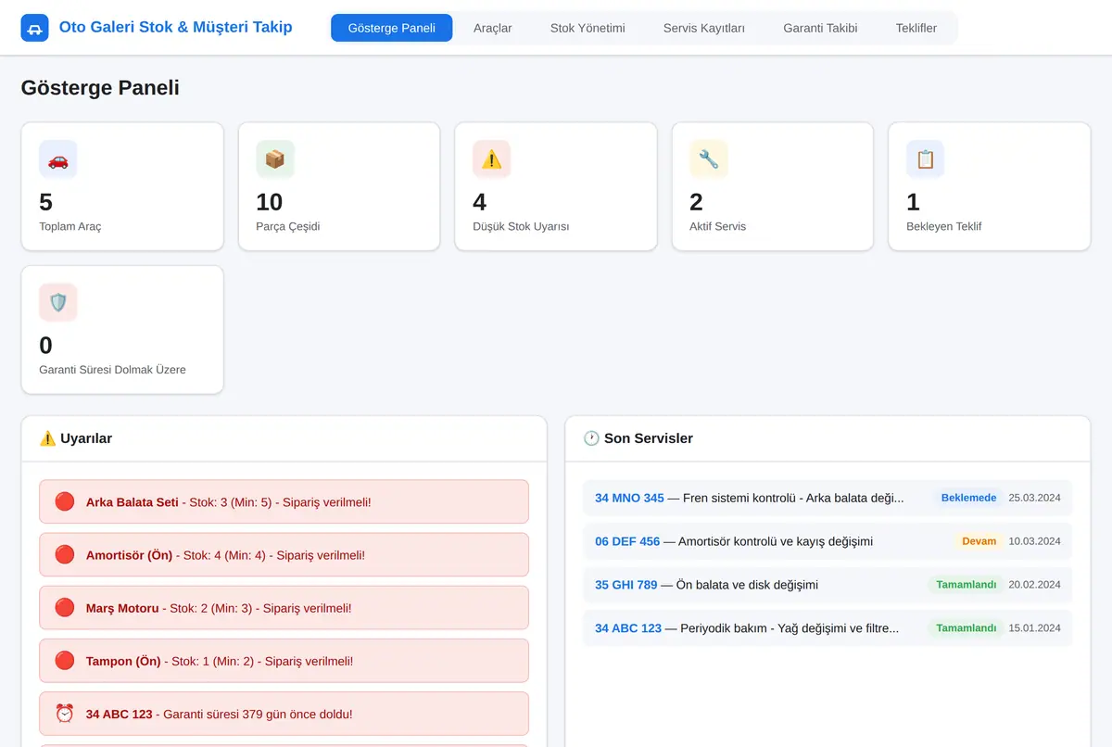Click the Arka Balata Seti alert text
This screenshot has height=747, width=1112.
229,502
